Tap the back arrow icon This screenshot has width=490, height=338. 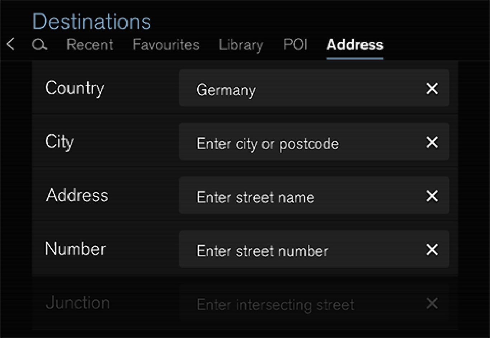(11, 44)
